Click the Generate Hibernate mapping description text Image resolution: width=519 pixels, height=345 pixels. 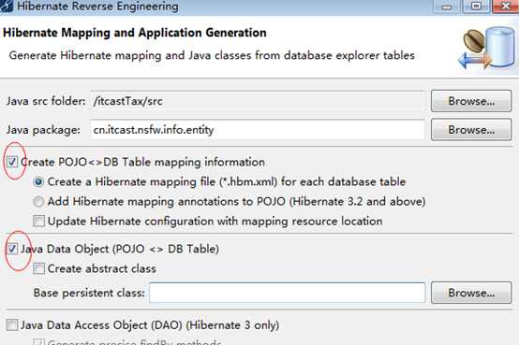tap(212, 55)
